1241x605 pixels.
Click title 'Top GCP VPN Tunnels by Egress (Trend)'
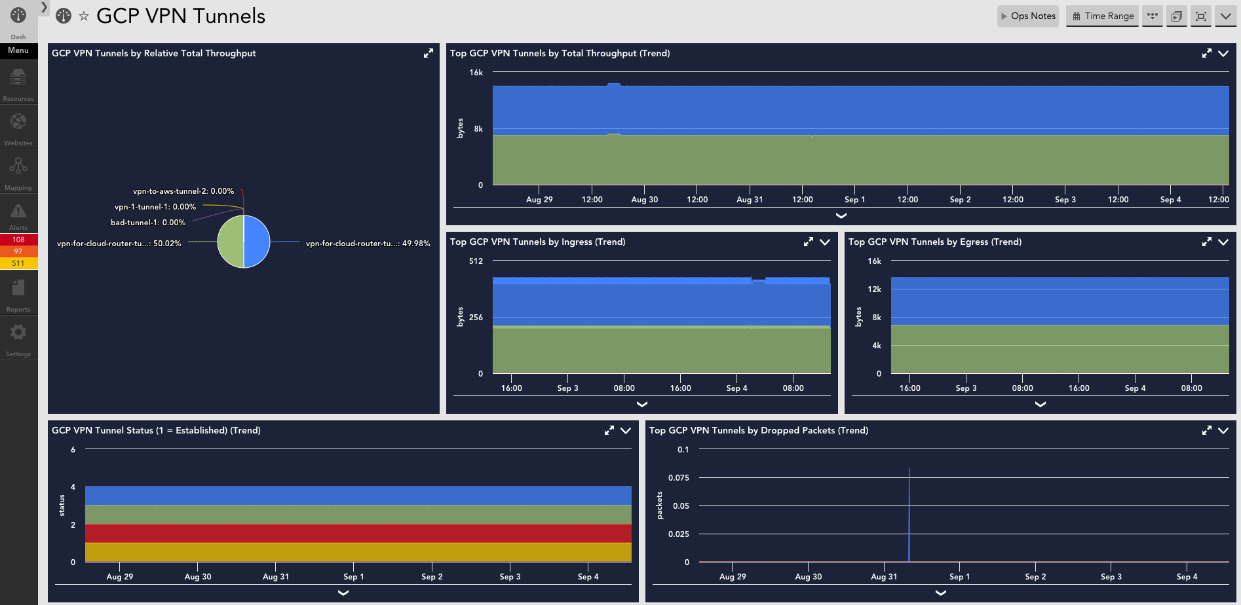[935, 242]
